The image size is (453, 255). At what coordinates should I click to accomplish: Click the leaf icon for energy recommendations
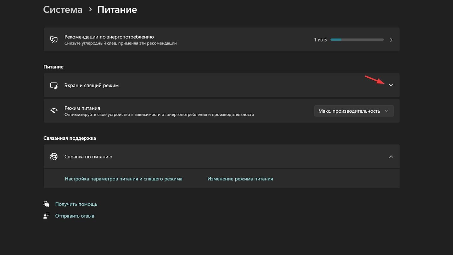point(54,40)
